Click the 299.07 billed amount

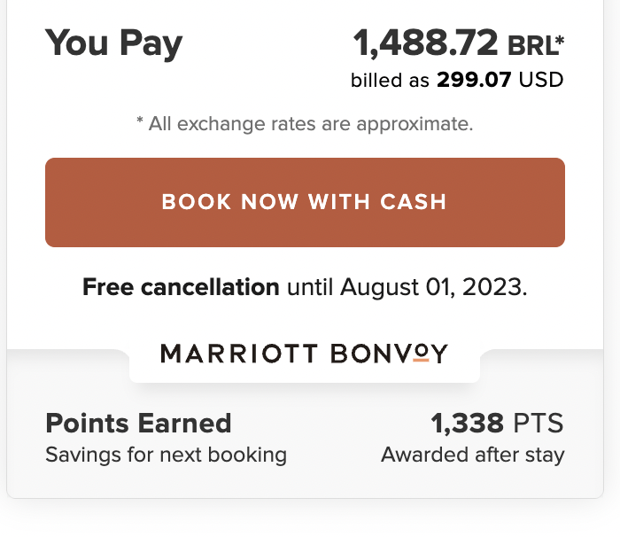474,81
